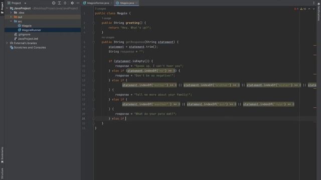The height and width of the screenshot is (180, 321).
Task: Select External Libraries row
Action: 43,43
